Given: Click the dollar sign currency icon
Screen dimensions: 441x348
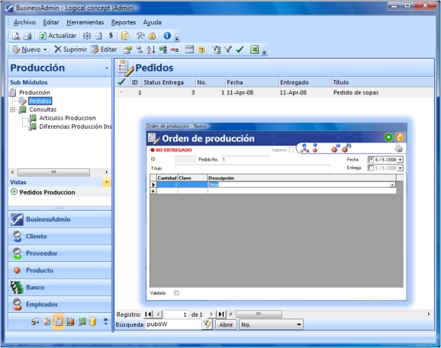Looking at the screenshot, I should (x=111, y=35).
